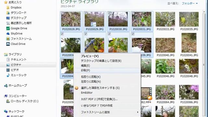Screen dimensions: 208x117
Task: Click the ミュージック note icon
Action: (8, 75)
